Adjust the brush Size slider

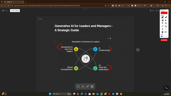coord(164,36)
